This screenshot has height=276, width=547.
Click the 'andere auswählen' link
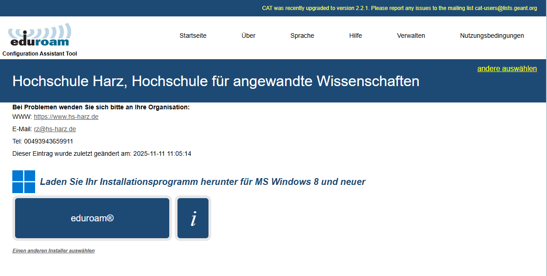[507, 69]
